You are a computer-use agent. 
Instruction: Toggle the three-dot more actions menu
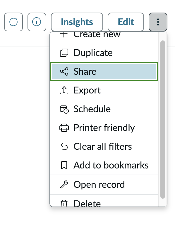(x=158, y=22)
